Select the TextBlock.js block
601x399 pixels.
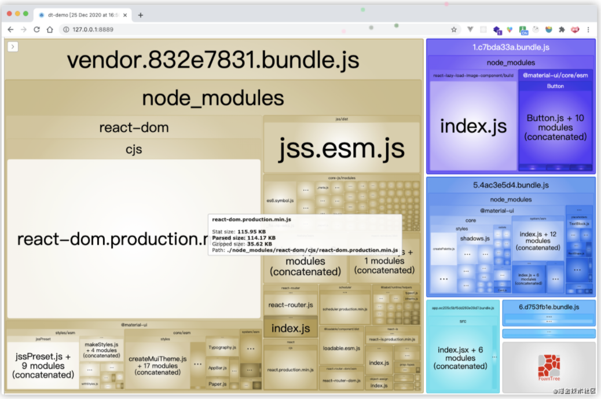579,224
